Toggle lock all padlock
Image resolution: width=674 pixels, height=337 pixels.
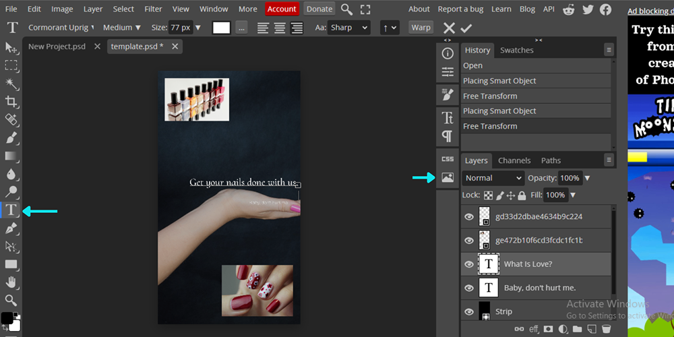522,195
